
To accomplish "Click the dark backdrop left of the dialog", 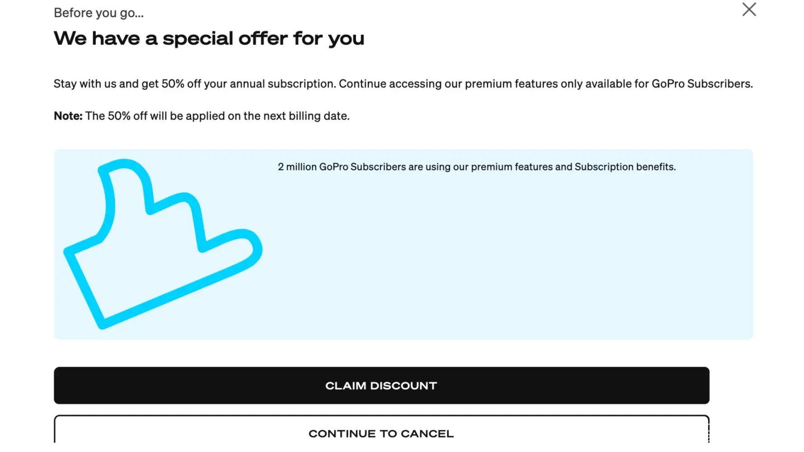I will 21,226.
